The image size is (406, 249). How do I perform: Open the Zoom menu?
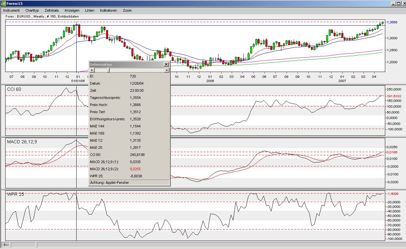[127, 10]
